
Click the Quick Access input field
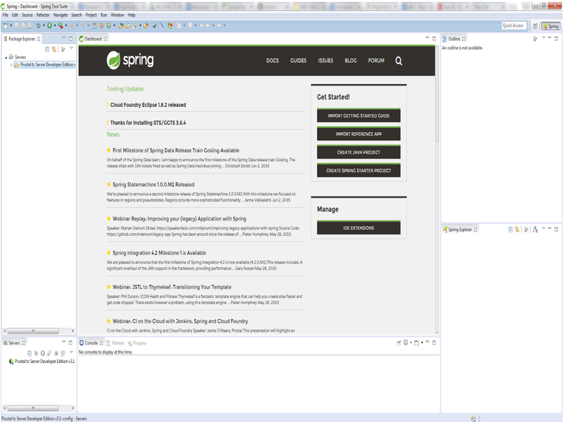pos(514,25)
